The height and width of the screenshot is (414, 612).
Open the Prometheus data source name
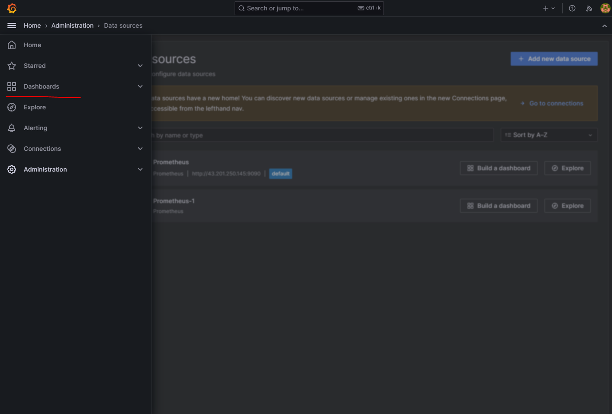(171, 162)
